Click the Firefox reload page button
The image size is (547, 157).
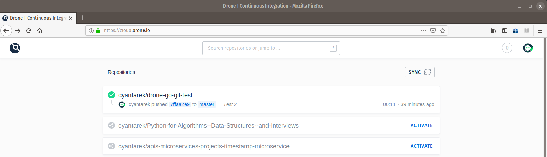point(29,31)
